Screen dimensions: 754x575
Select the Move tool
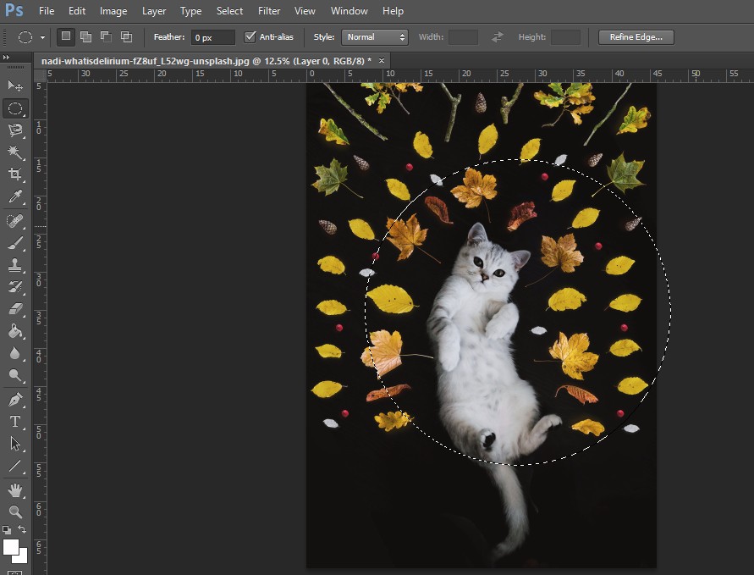pos(15,86)
